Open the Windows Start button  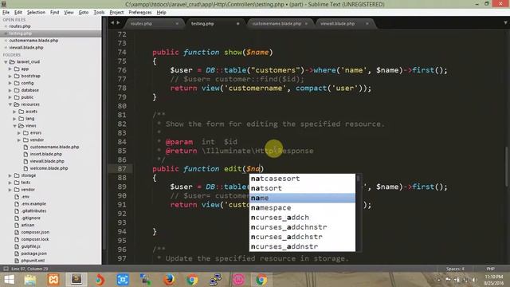point(9,280)
